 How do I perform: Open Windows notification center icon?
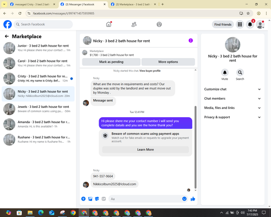point(264,213)
